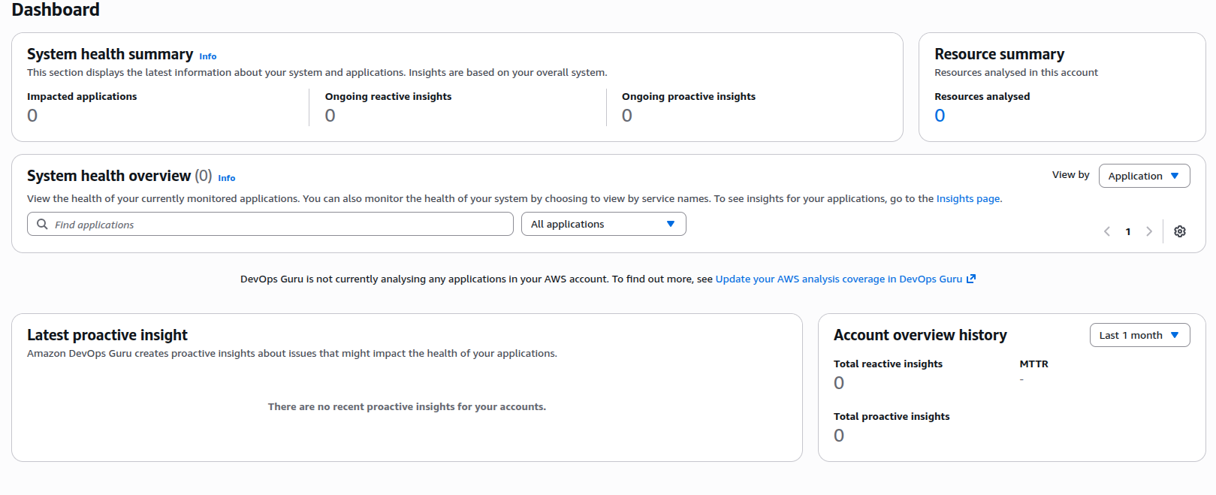
Task: Click Info link beside System health overview
Action: tap(226, 178)
